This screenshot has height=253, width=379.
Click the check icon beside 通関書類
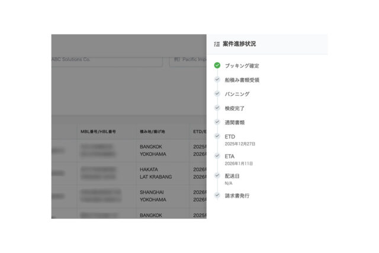coord(217,122)
